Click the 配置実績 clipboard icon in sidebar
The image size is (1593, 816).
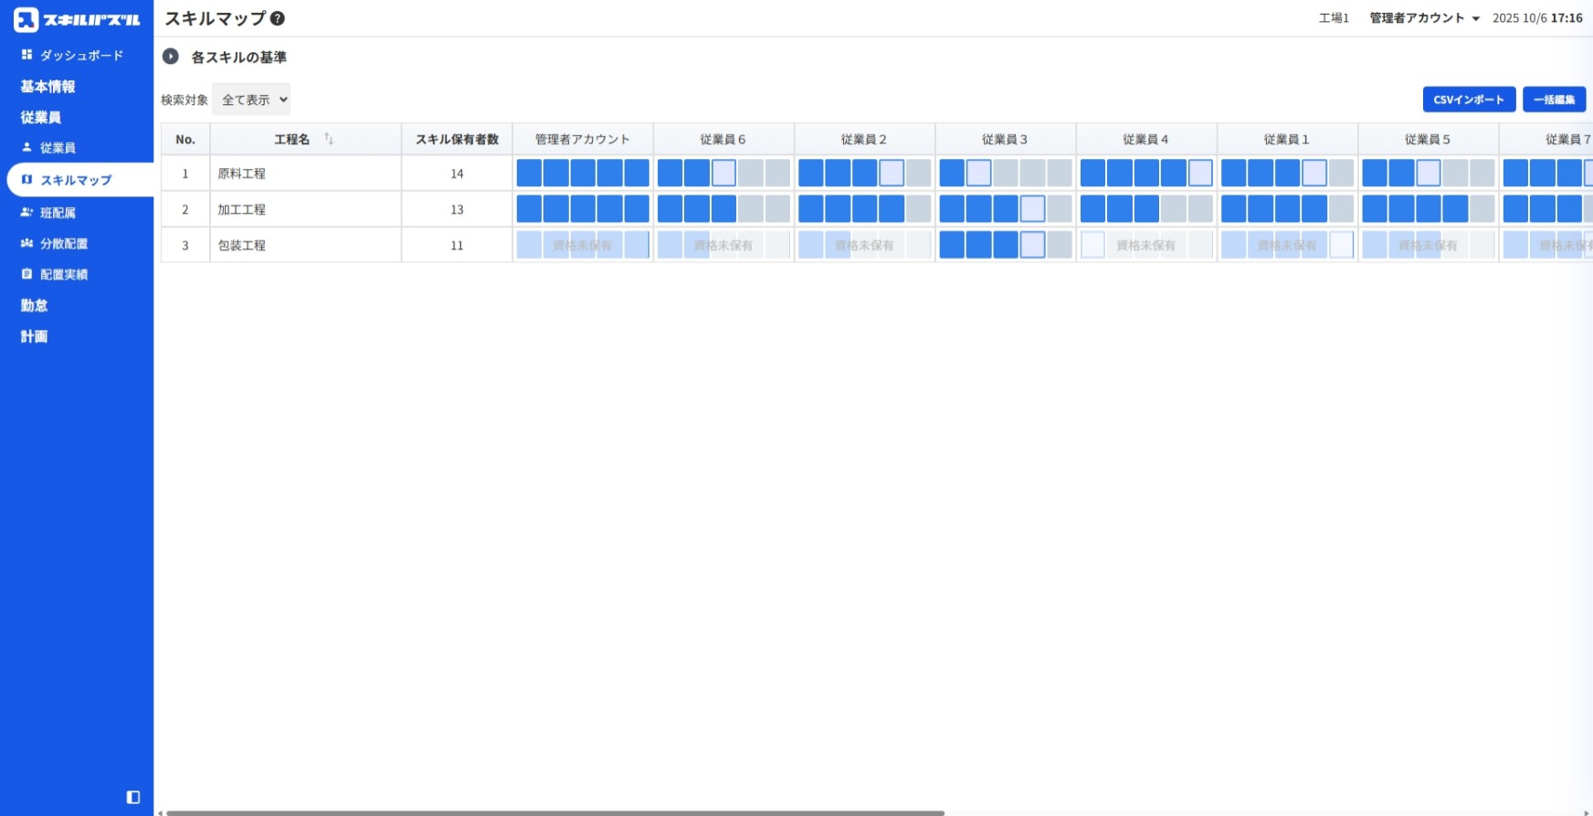tap(26, 274)
